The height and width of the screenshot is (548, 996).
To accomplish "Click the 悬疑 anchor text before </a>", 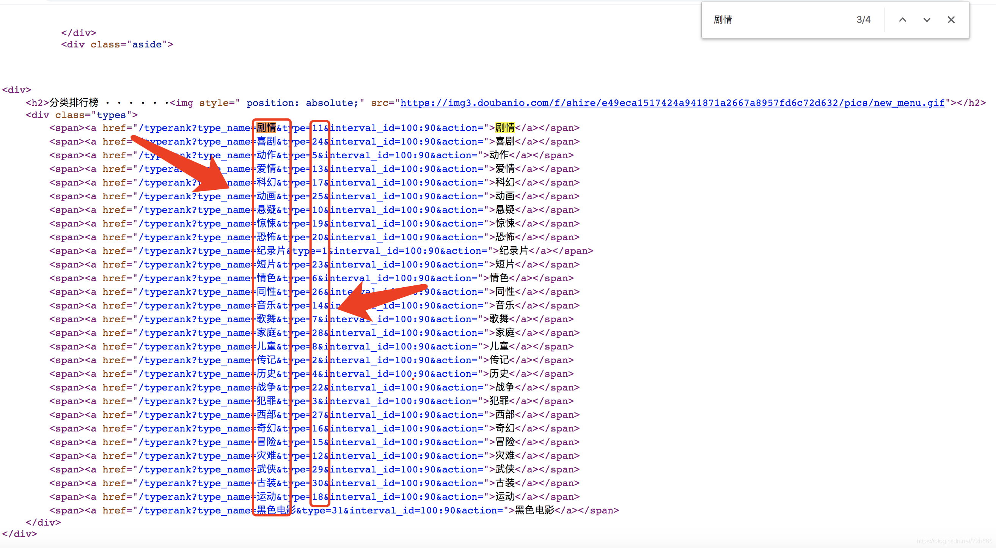I will (x=504, y=210).
